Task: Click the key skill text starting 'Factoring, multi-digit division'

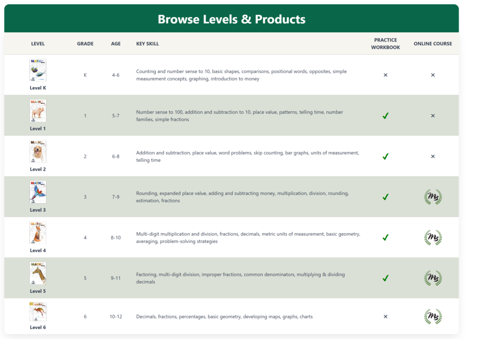Action: coord(240,278)
